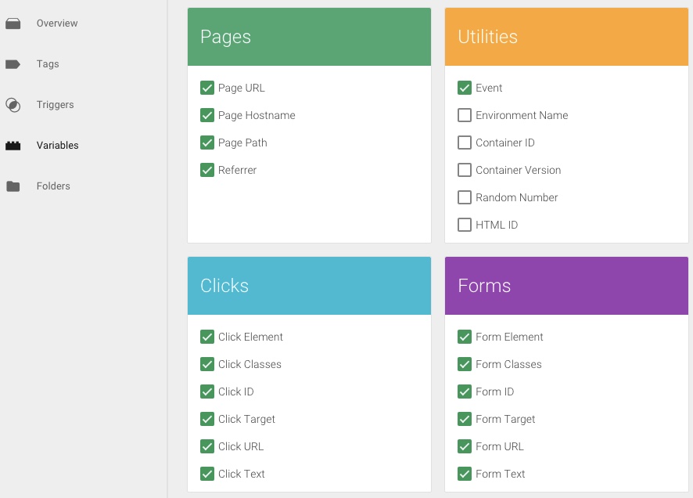The height and width of the screenshot is (498, 693).
Task: Disable the Page Path variable
Action: 207,143
